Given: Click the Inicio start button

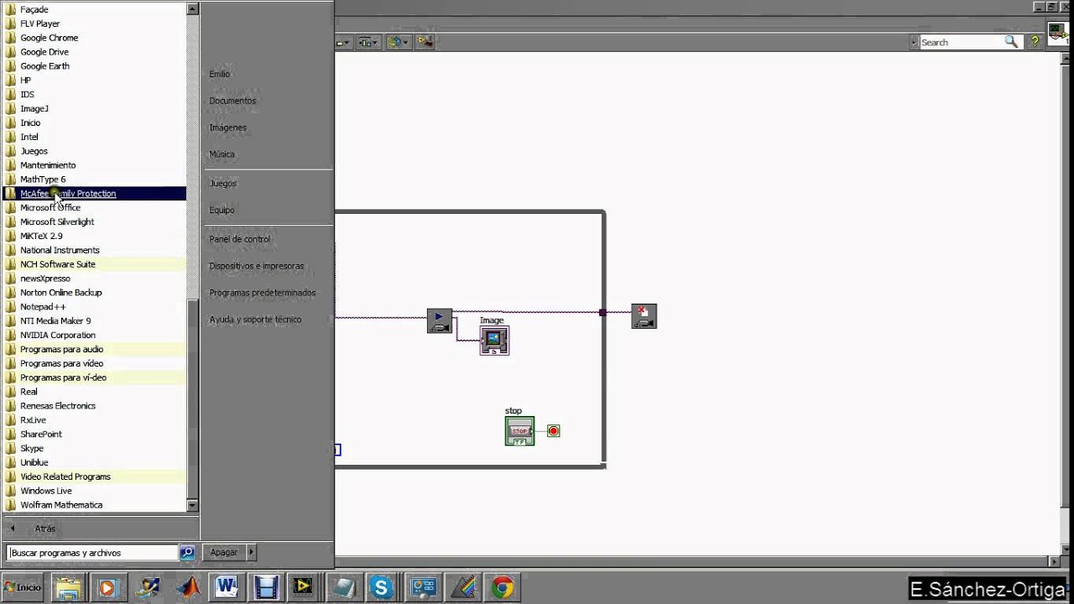Looking at the screenshot, I should [x=23, y=587].
